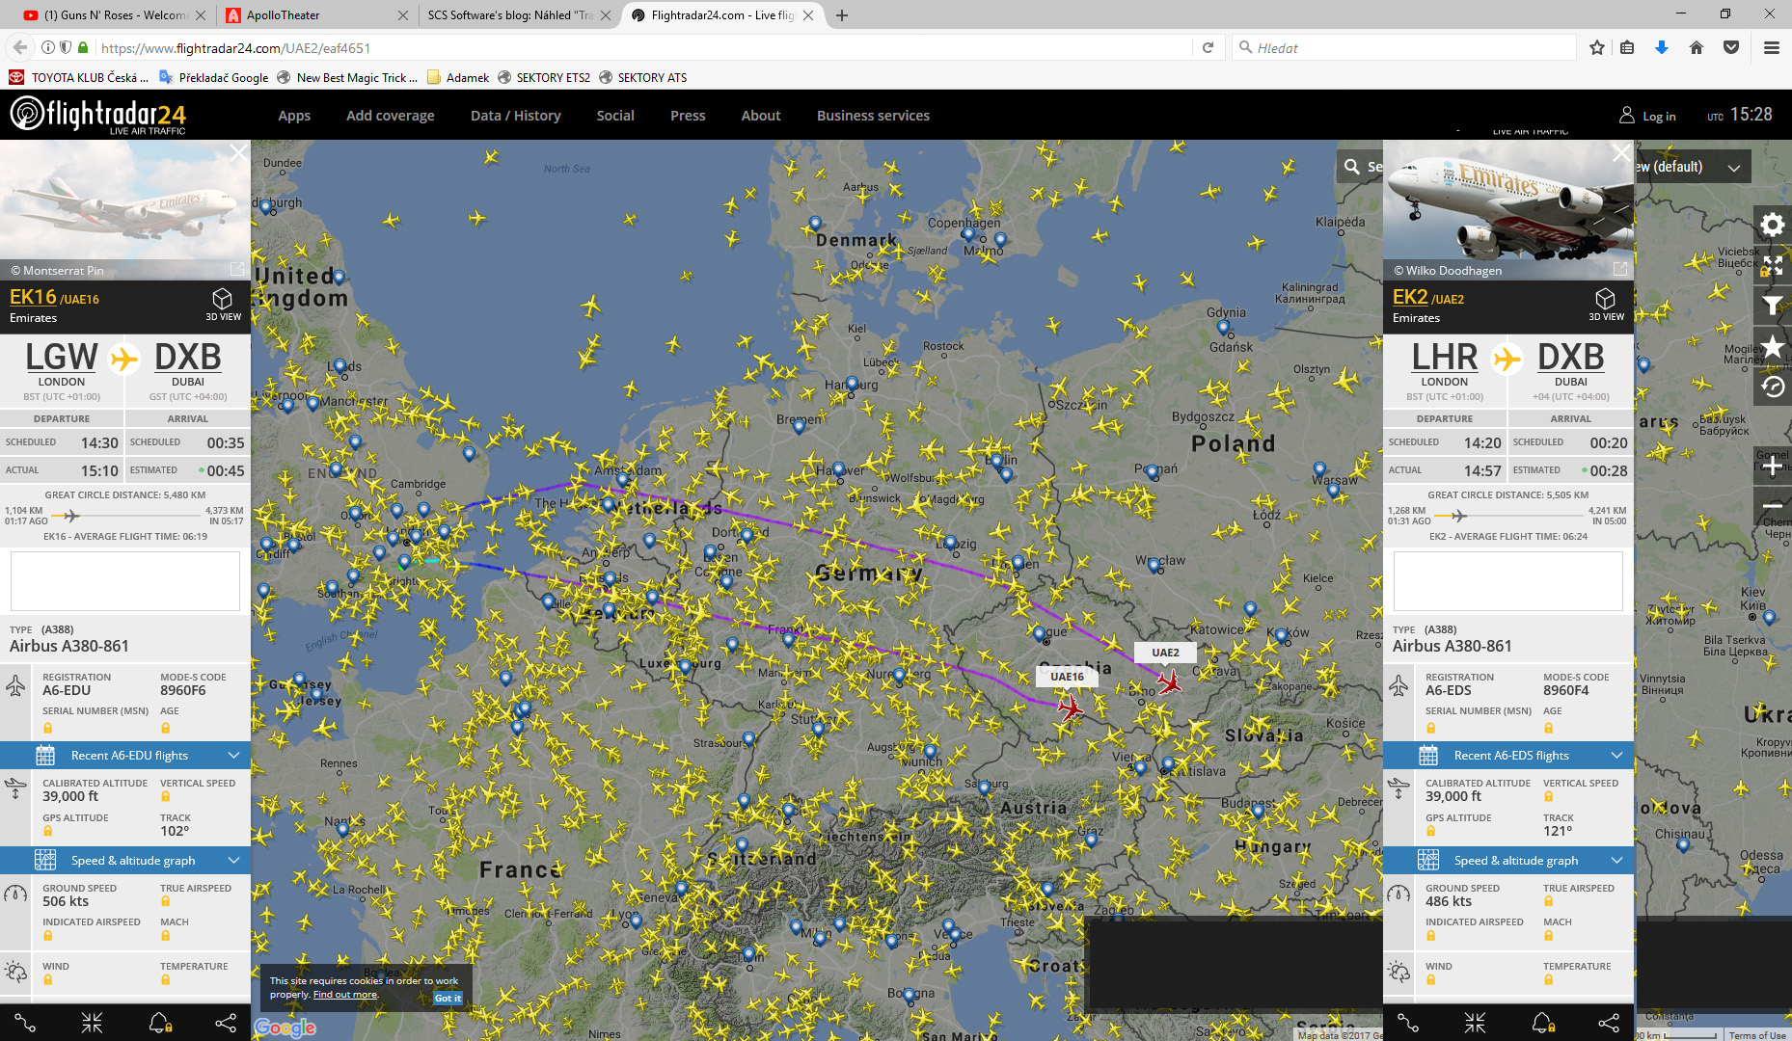
Task: Click the UAE16 red aircraft on the map
Action: click(1070, 708)
